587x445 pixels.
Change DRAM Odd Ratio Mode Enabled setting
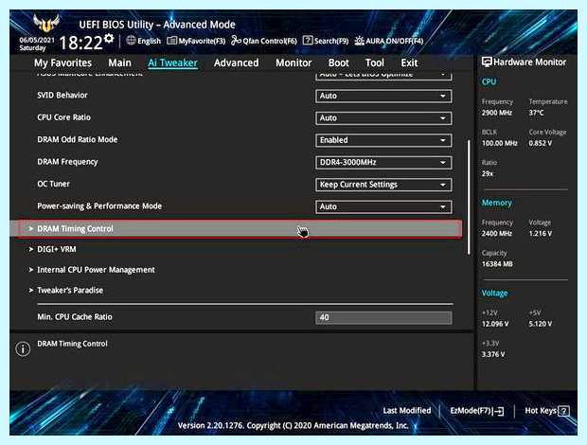point(383,140)
